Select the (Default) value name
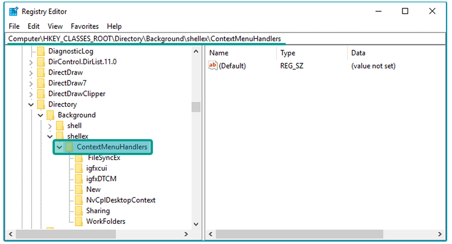This screenshot has width=452, height=244. 232,66
